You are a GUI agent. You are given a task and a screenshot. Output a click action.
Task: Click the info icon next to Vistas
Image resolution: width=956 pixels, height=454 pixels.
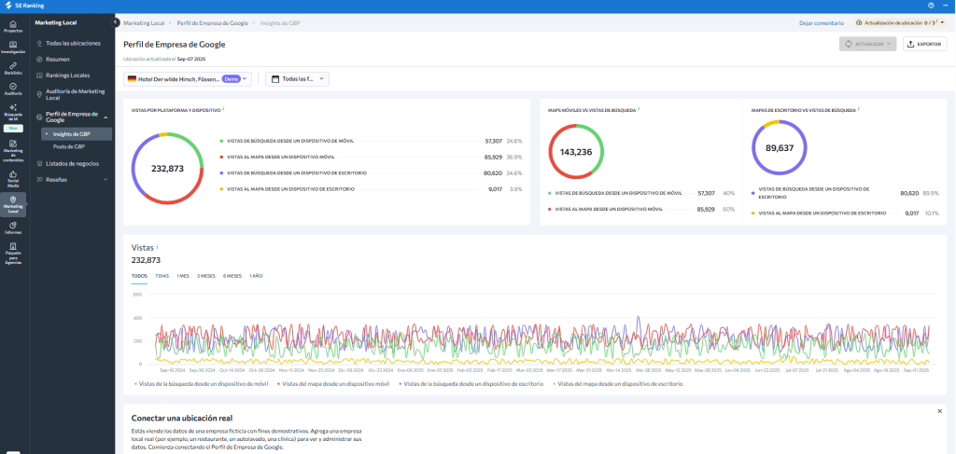[x=157, y=247]
